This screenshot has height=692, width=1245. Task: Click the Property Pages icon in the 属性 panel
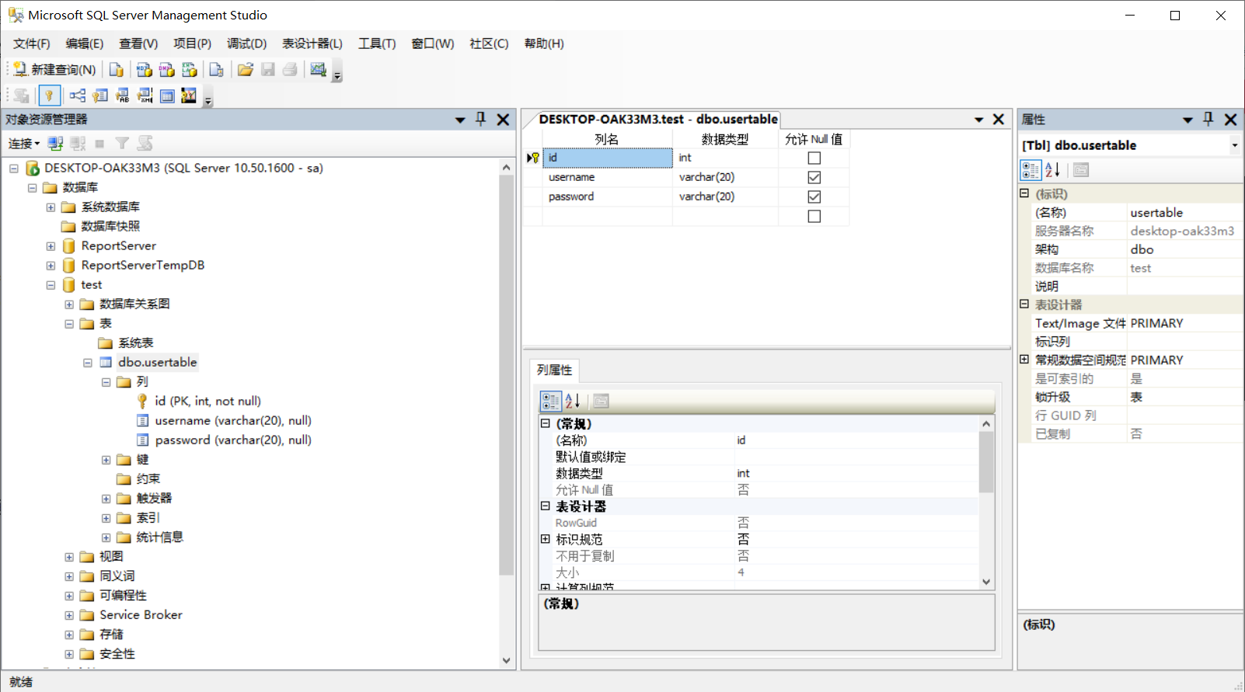[x=1081, y=170]
